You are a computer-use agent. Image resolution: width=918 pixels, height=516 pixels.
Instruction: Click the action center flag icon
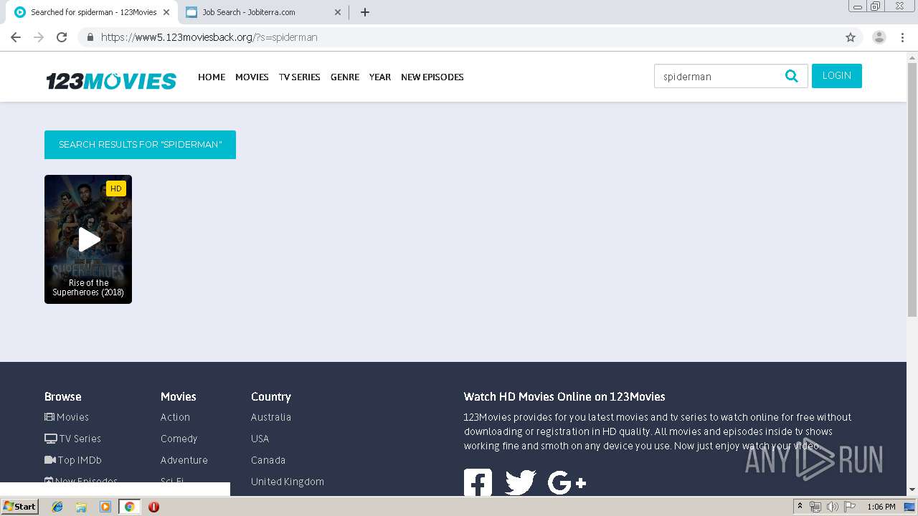[x=850, y=507]
